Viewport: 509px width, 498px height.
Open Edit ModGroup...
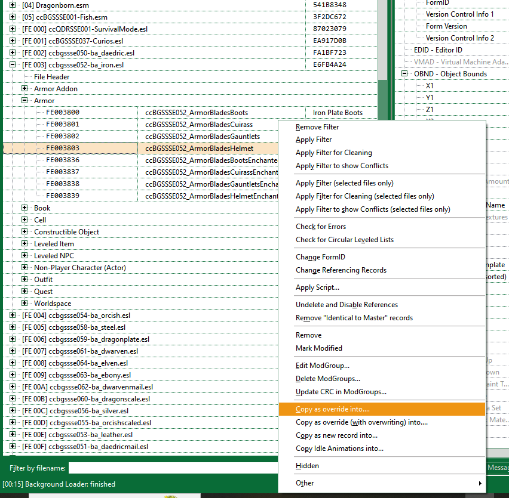[x=382, y=366]
